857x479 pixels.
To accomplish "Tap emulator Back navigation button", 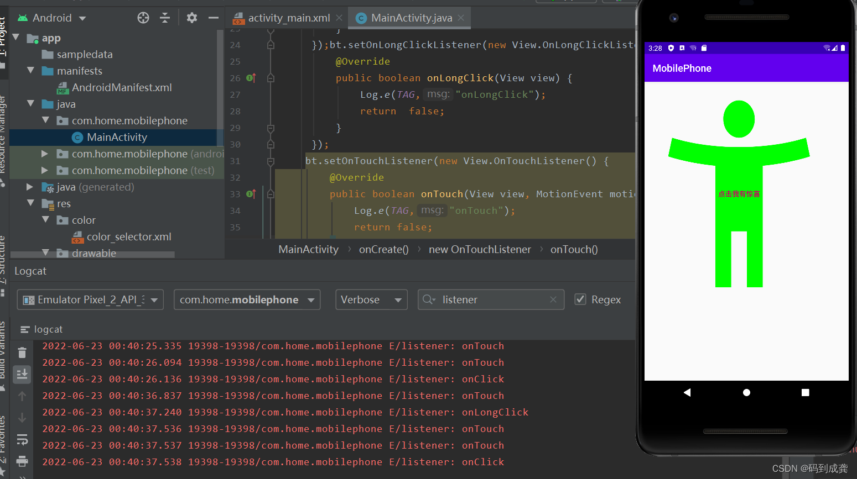I will point(687,392).
